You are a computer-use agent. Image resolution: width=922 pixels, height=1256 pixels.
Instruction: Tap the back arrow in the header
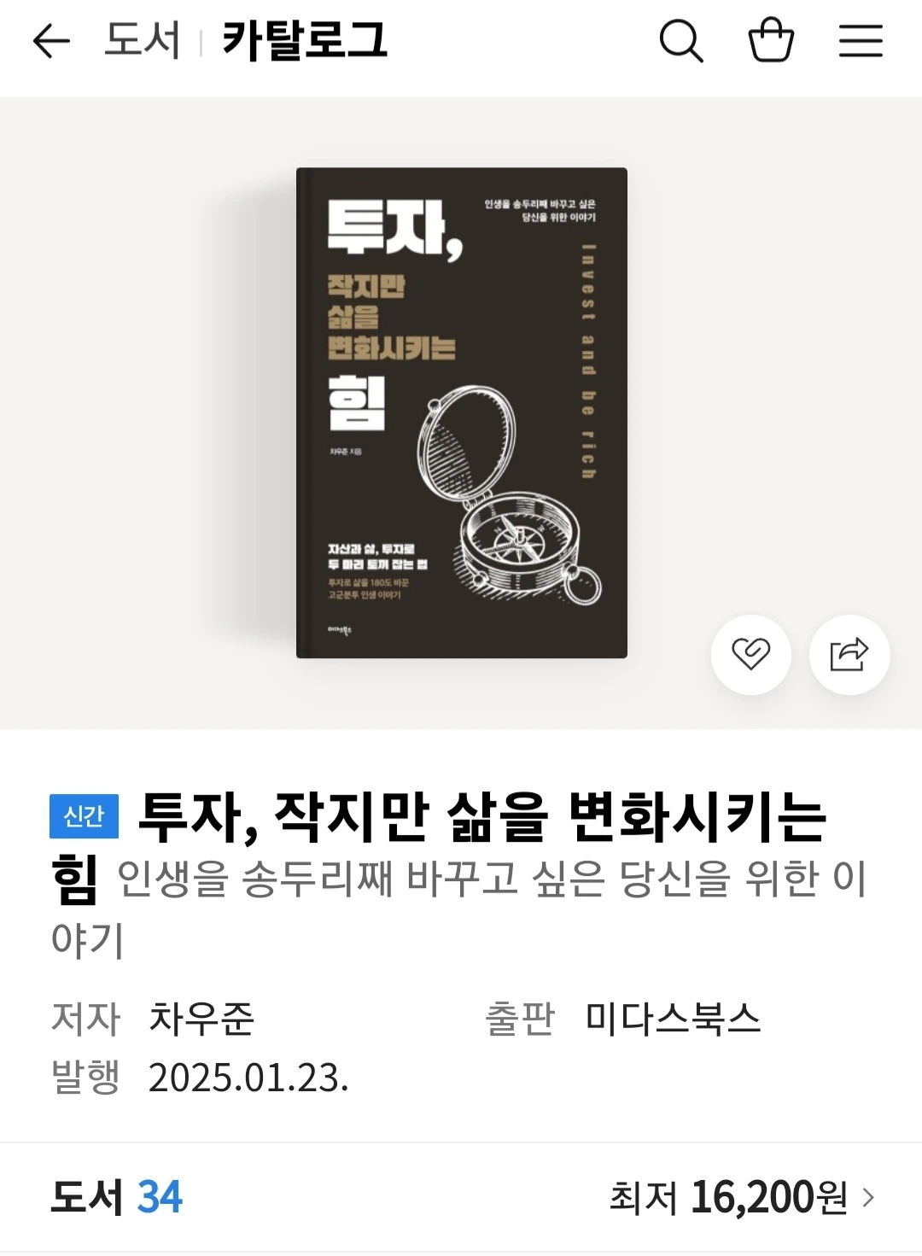51,41
